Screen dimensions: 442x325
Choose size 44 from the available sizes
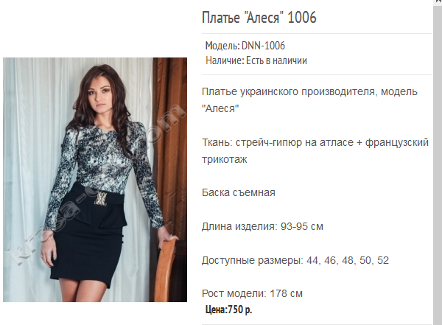click(x=312, y=260)
